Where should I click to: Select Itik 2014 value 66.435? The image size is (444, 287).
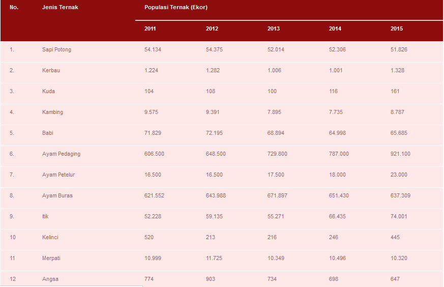[337, 216]
